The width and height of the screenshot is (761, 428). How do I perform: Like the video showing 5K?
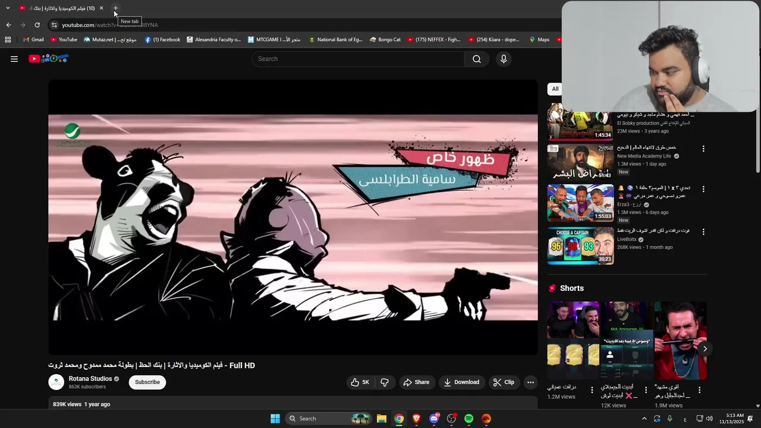[360, 382]
